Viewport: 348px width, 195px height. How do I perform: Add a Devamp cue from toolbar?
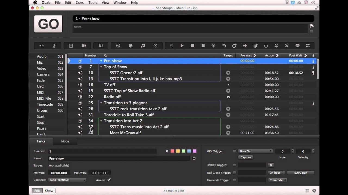coord(234,46)
